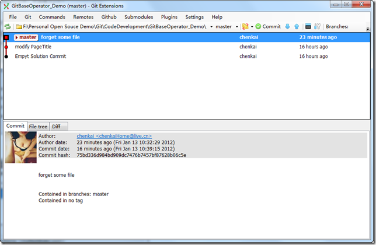Click the refresh icon in toolbar

pos(8,27)
